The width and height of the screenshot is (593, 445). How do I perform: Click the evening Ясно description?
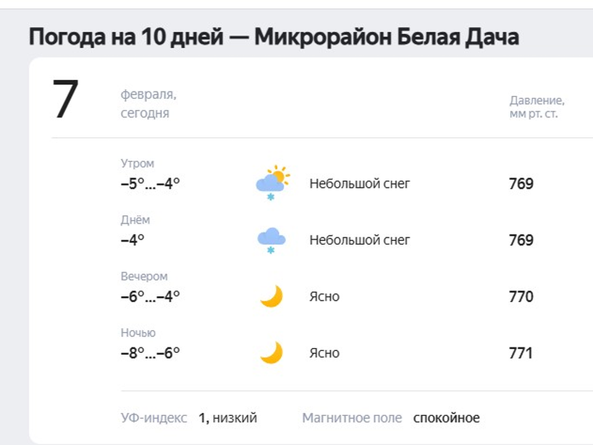pyautogui.click(x=324, y=296)
